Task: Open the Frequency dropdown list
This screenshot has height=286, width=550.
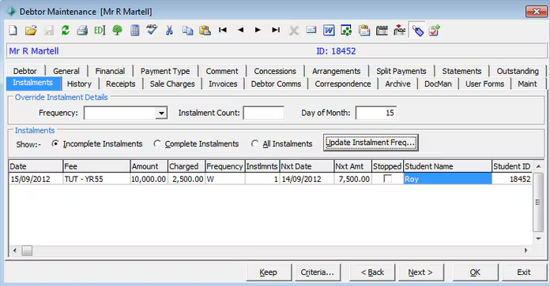Action: [x=161, y=113]
